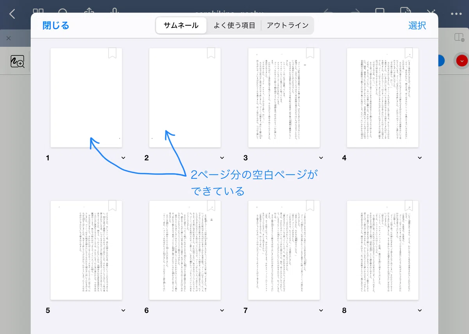Switch to the よく使う項目 tab
This screenshot has height=334, width=469.
(234, 26)
